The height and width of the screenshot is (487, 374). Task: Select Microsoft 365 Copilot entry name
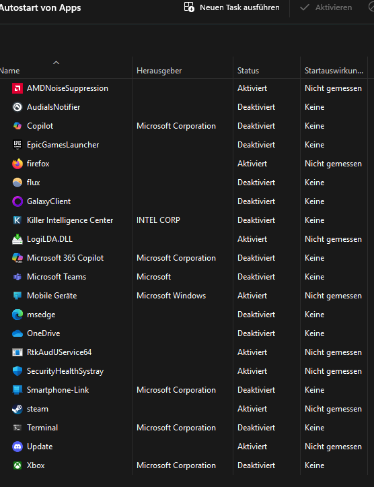[65, 258]
